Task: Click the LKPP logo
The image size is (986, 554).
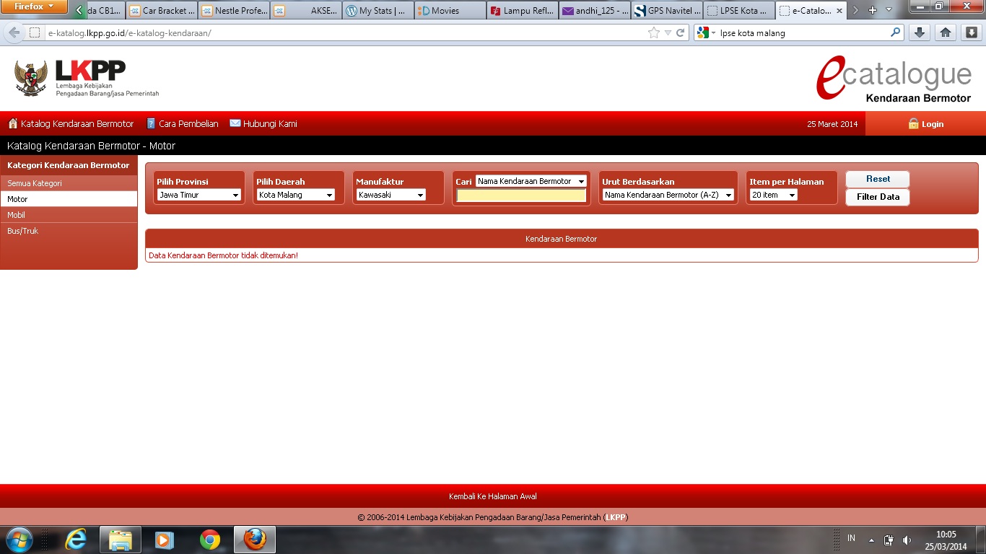Action: point(87,78)
